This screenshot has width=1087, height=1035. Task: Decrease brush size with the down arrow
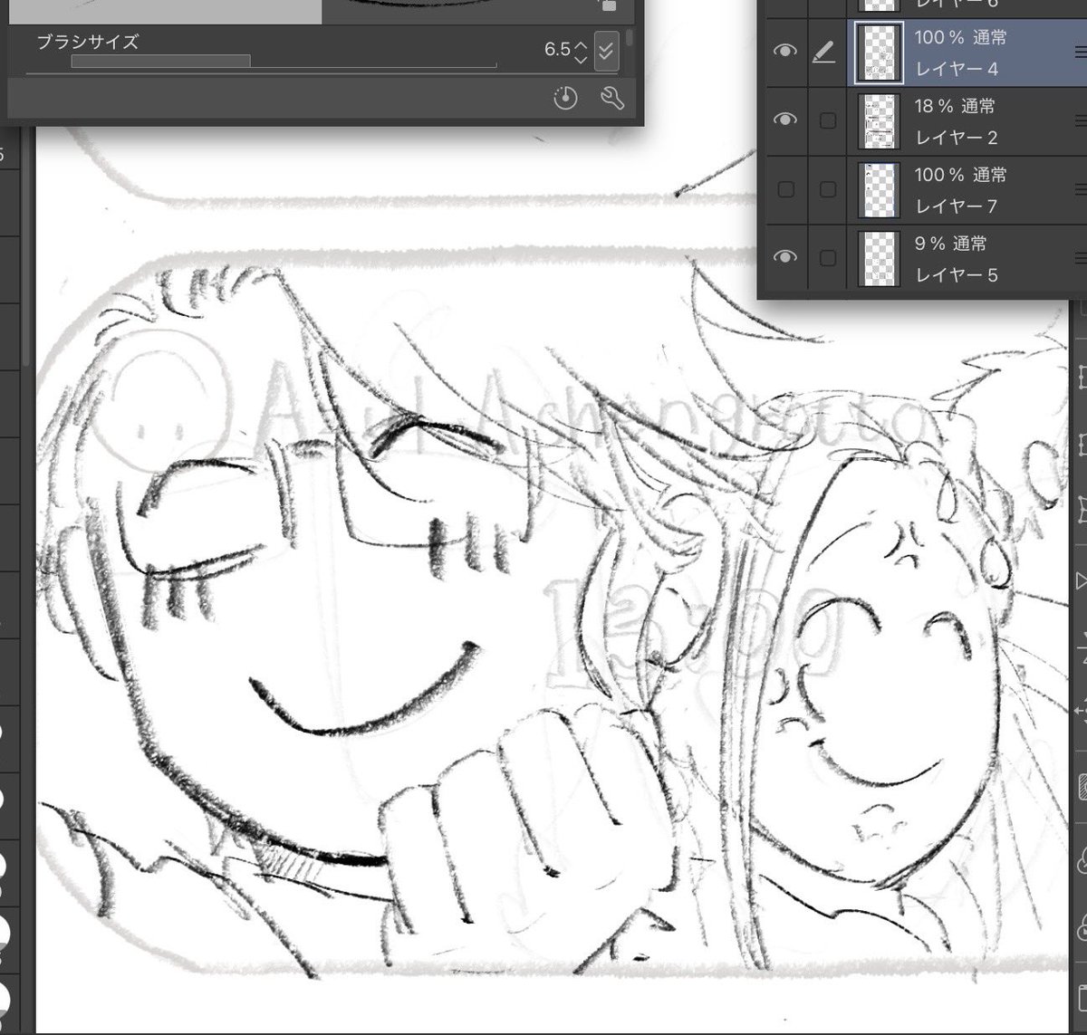[x=581, y=59]
